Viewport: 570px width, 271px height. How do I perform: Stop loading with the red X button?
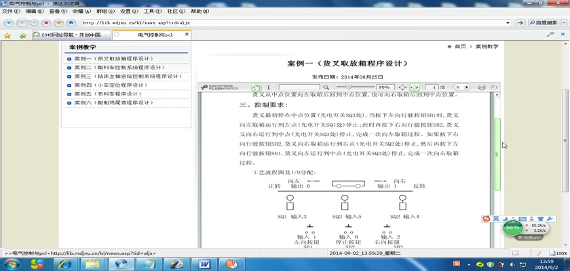pos(46,22)
